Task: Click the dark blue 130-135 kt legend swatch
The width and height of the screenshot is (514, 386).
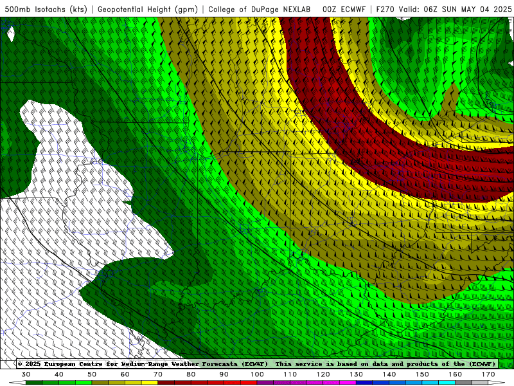Action: pos(364,383)
